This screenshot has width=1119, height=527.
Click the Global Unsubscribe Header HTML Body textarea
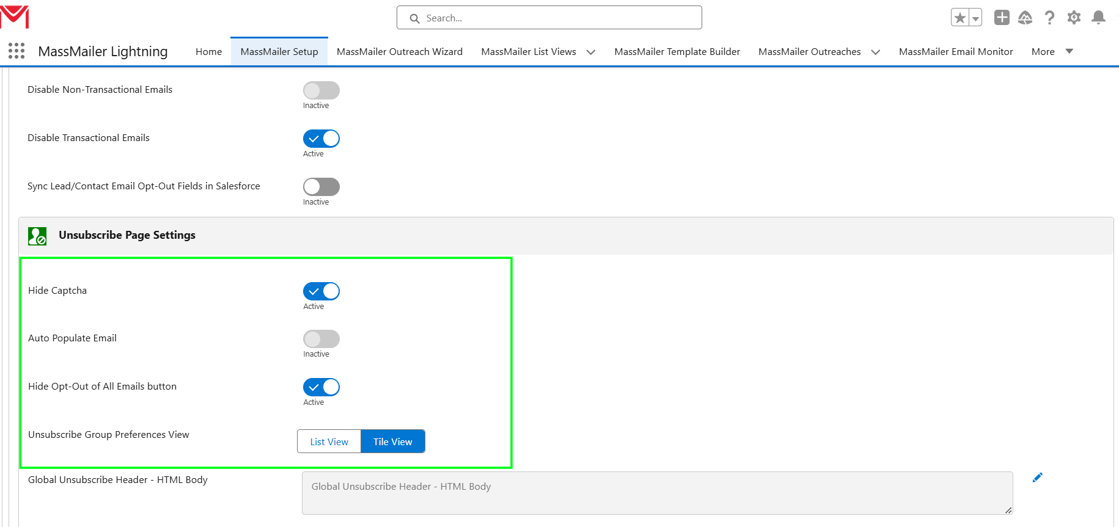[x=658, y=493]
